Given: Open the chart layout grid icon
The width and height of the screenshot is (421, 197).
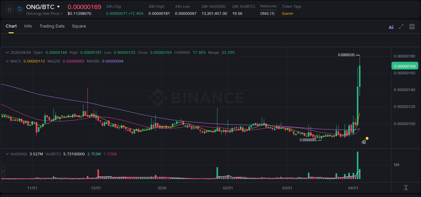Looking at the screenshot, I should point(412,26).
